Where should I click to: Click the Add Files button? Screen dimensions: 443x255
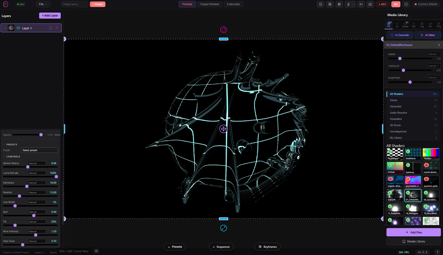point(414,232)
